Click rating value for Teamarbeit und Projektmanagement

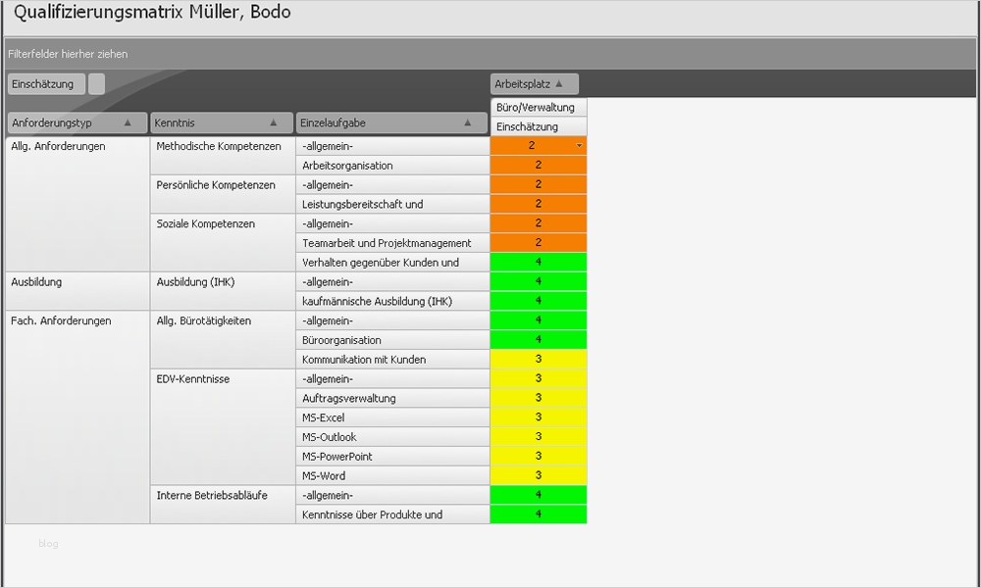(x=539, y=242)
